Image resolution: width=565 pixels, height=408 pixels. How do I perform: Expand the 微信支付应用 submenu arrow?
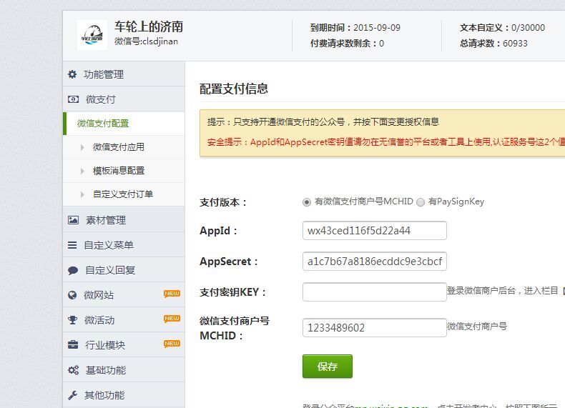(x=83, y=147)
